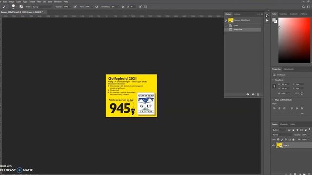Flip horizontal icon in Transform section
The height and width of the screenshot is (175, 312).
(x=297, y=93)
